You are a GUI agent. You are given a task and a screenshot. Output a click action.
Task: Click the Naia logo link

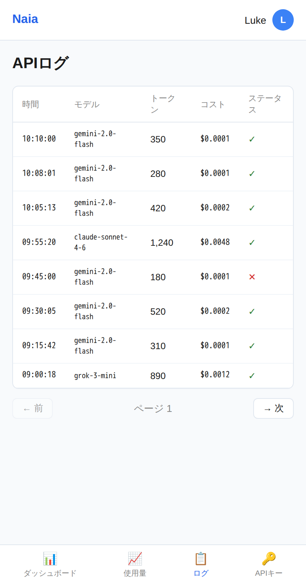click(25, 19)
